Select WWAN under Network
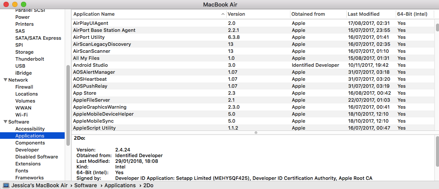This screenshot has width=439, height=189. (23, 108)
